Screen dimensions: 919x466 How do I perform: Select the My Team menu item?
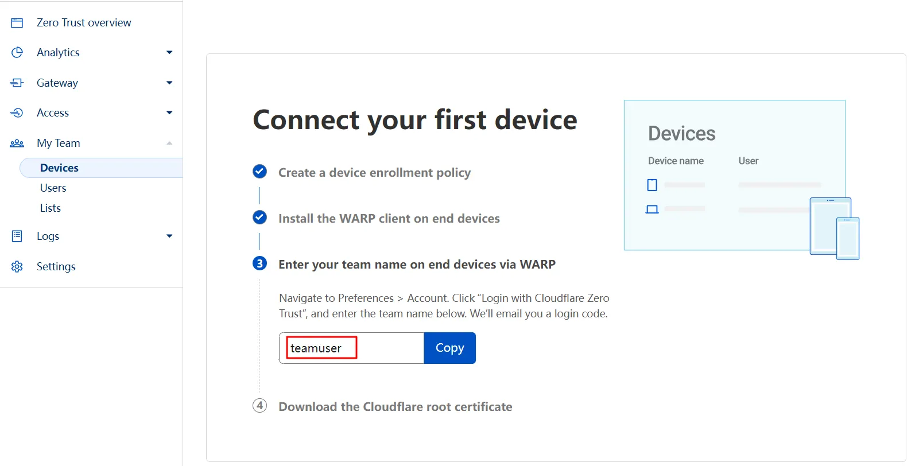(59, 143)
